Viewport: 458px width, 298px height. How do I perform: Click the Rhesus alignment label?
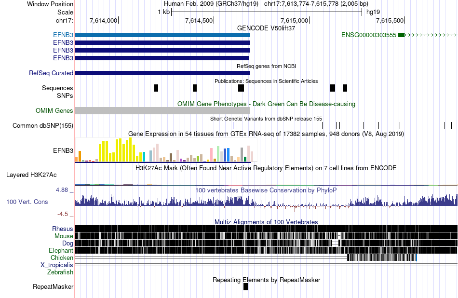click(x=63, y=229)
